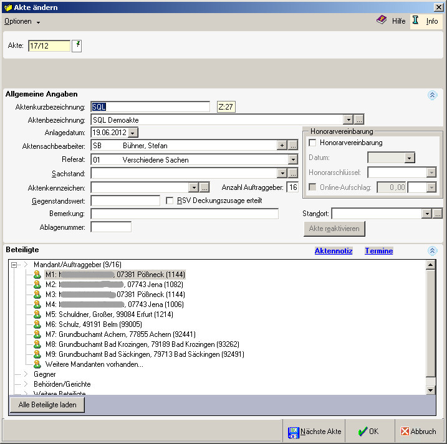Click lightning icon beside Akte field
Screen dimensions: 447x444
pos(77,45)
